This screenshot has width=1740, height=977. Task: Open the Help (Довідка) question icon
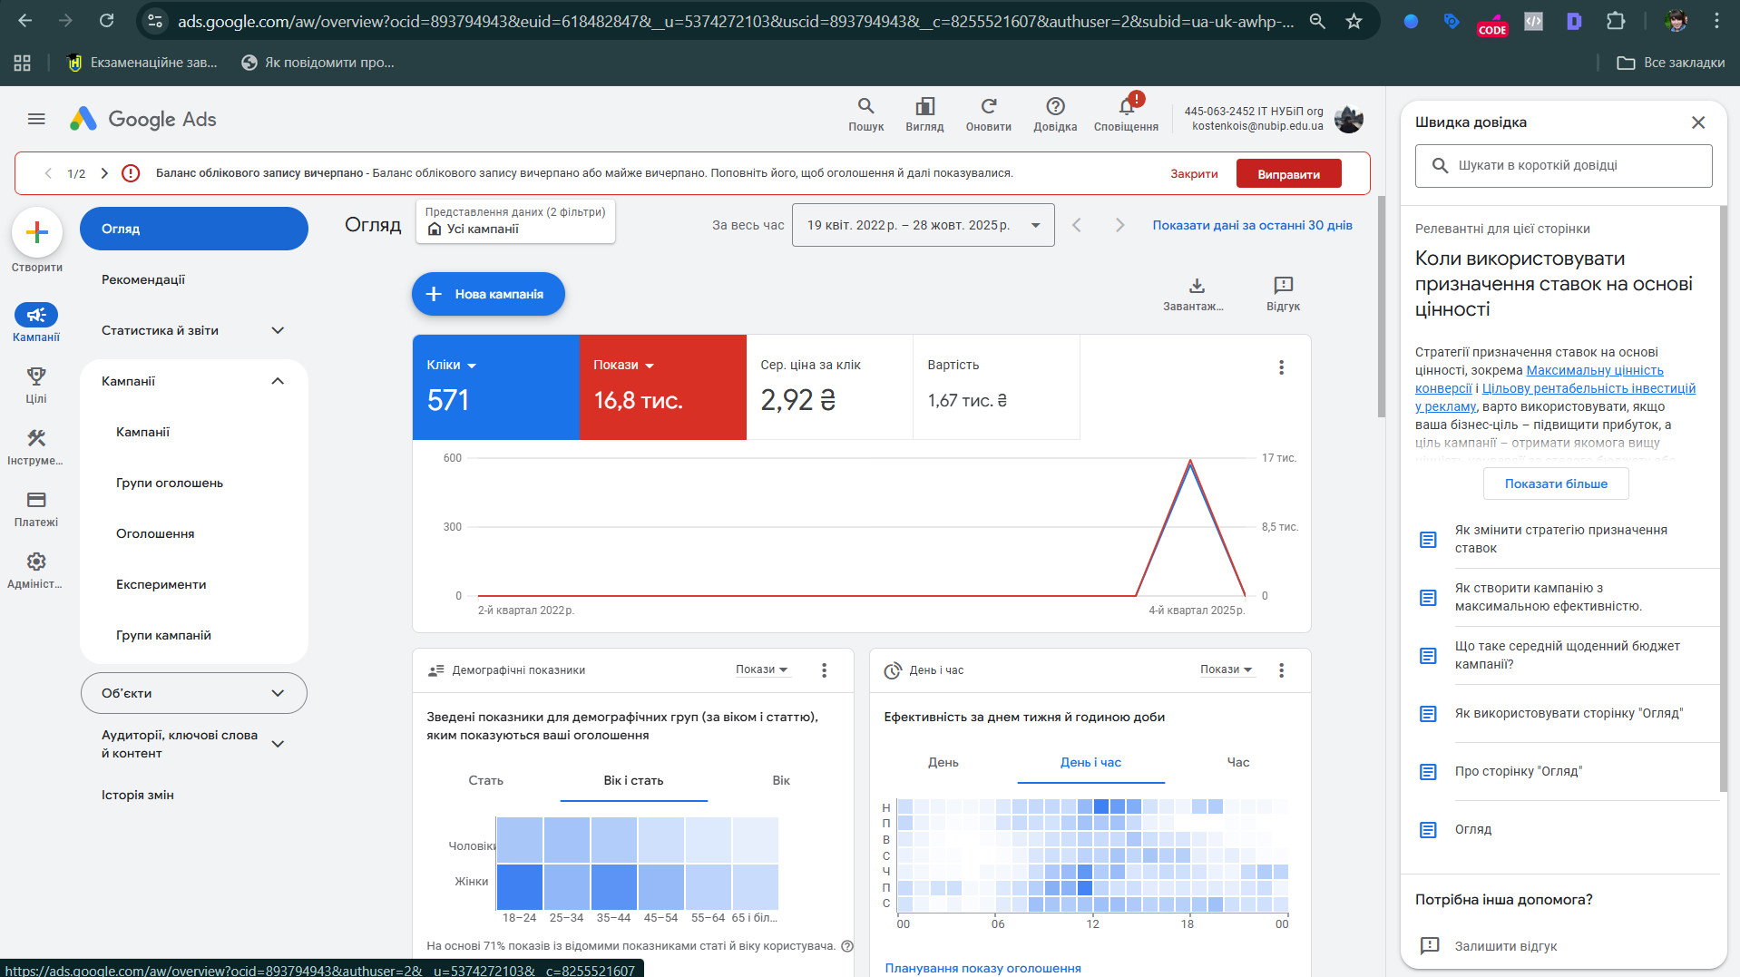pos(1055,107)
